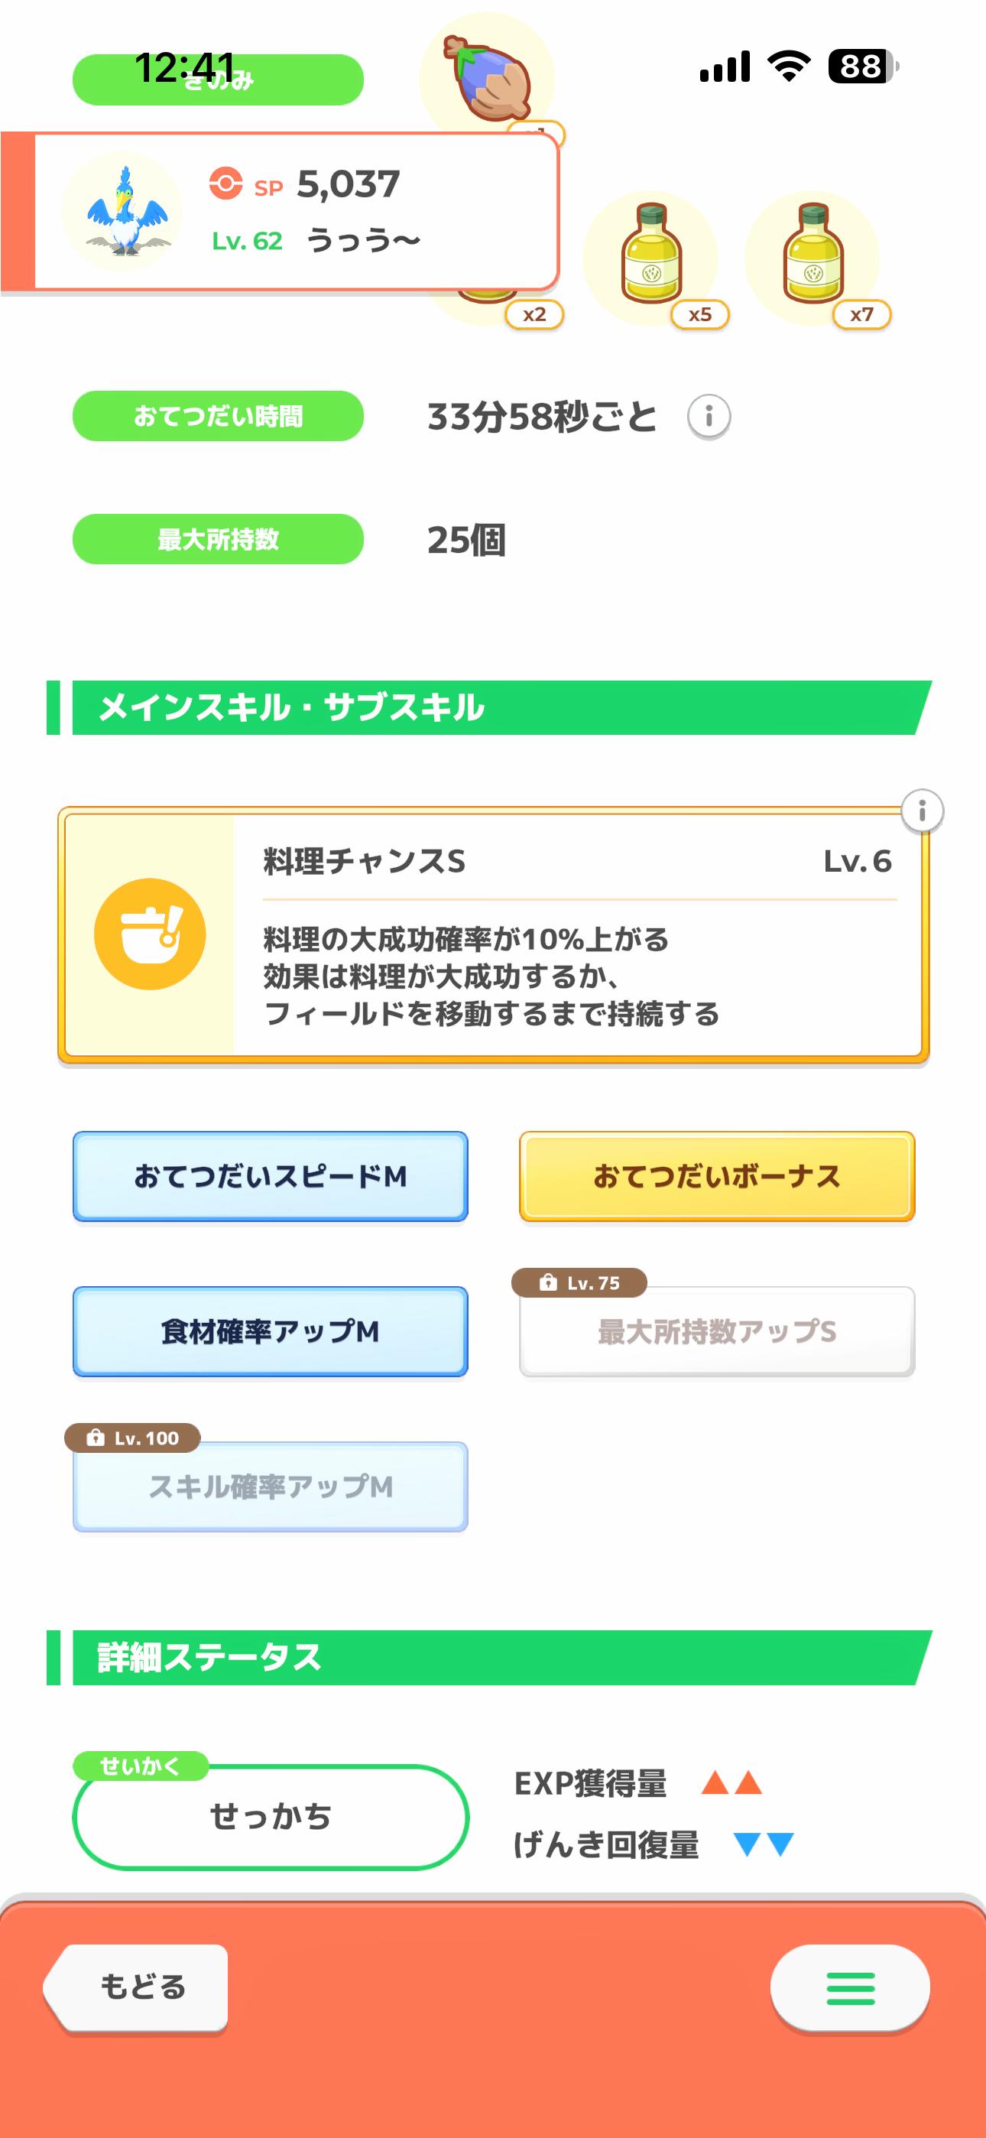The height and width of the screenshot is (2138, 986).
Task: Tap the oil bottle icon with x7
Action: pos(812,255)
